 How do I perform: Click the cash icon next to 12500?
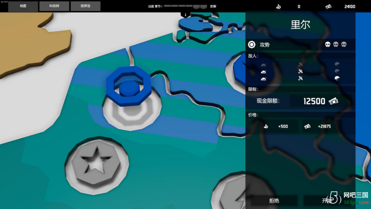333,101
